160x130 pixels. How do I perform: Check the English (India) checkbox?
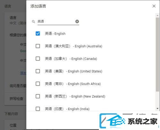point(38,109)
